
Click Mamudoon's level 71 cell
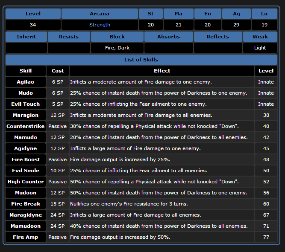(x=266, y=226)
